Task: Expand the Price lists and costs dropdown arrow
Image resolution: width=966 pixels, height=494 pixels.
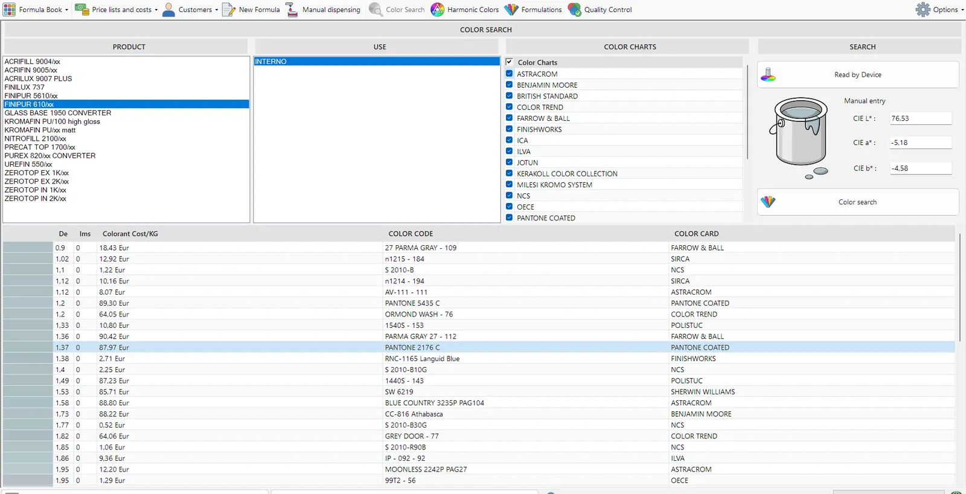Action: tap(156, 10)
